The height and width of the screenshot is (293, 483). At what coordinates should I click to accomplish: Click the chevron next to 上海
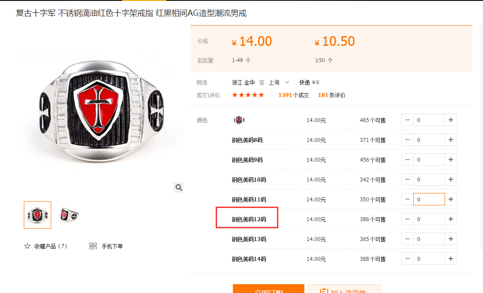(x=287, y=82)
